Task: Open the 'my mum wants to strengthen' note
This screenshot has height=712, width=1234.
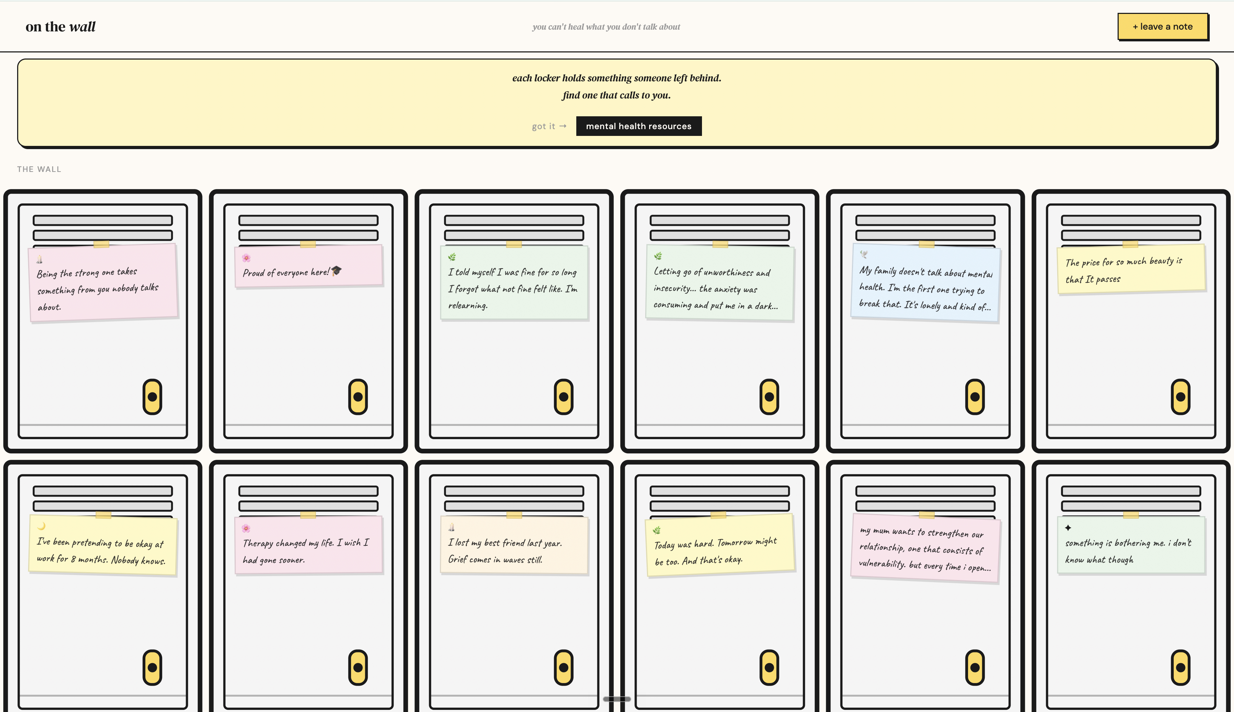Action: tap(925, 548)
